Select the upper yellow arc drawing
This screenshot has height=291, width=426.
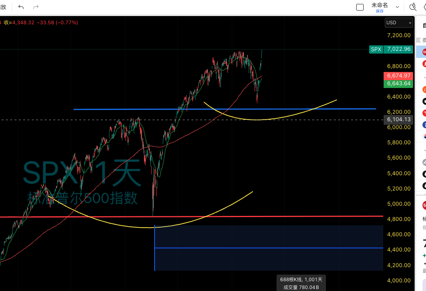pyautogui.click(x=257, y=119)
